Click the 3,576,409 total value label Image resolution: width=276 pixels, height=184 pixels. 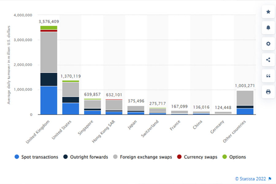click(x=49, y=21)
